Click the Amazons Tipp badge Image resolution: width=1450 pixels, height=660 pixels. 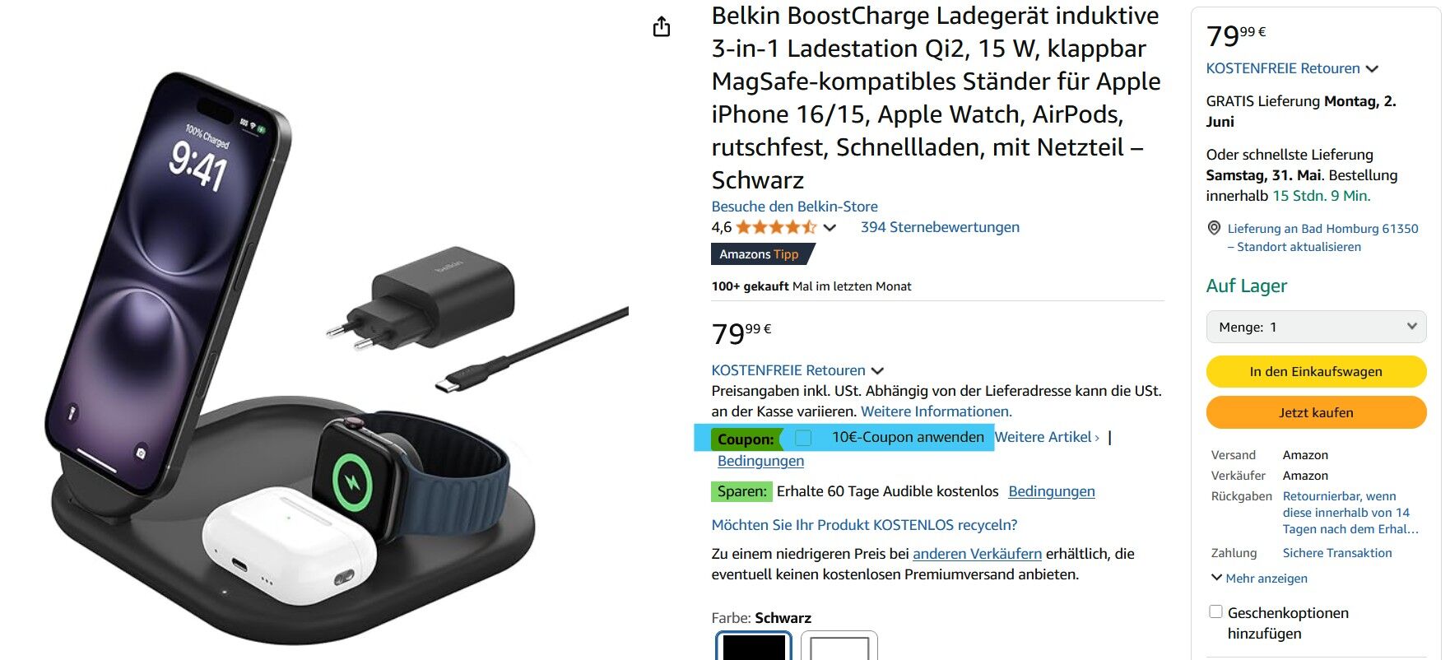(762, 254)
